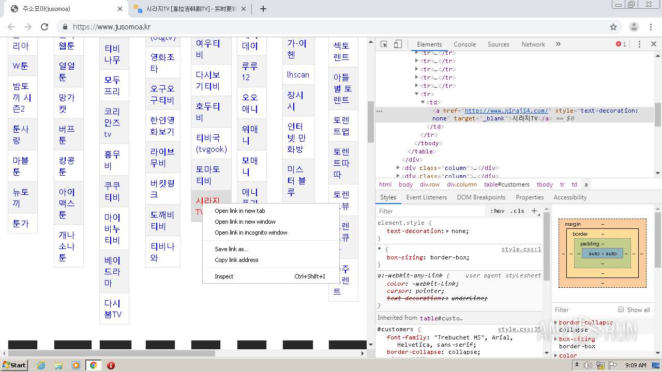
Task: Toggle the .cls element classes pane
Action: [517, 211]
